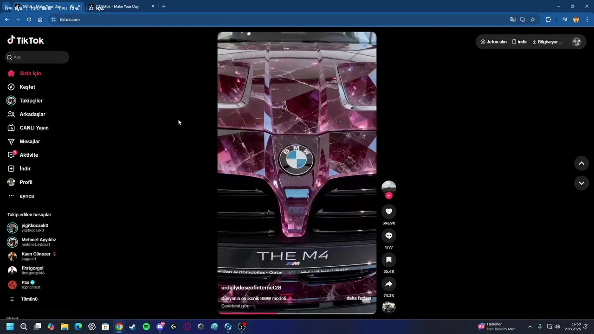Click Çevirisini gör translation link

(235, 306)
